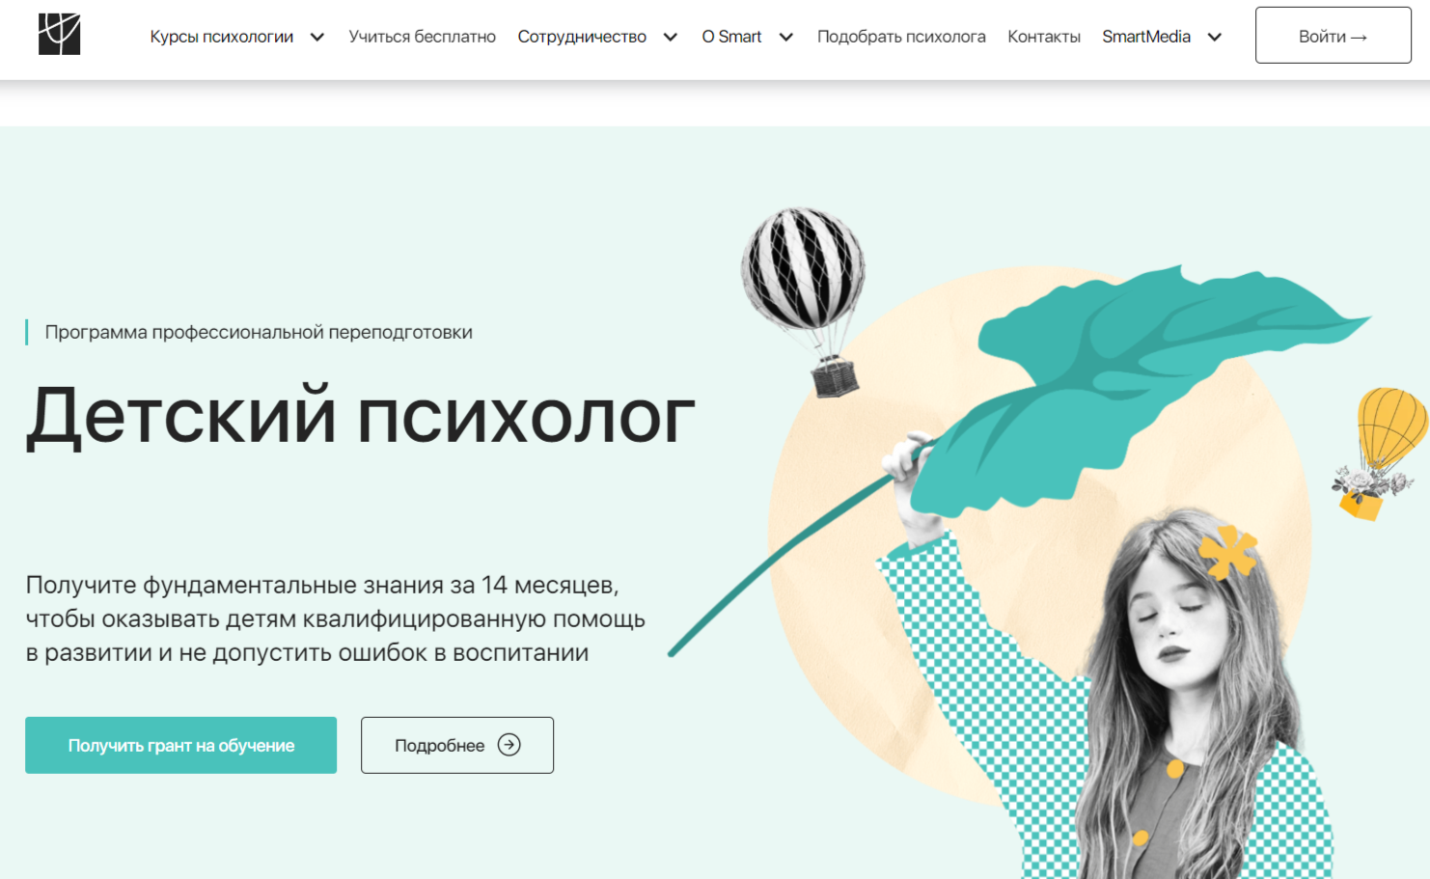The height and width of the screenshot is (879, 1430).
Task: Expand the SmartMedia dropdown chevron
Action: pyautogui.click(x=1215, y=37)
